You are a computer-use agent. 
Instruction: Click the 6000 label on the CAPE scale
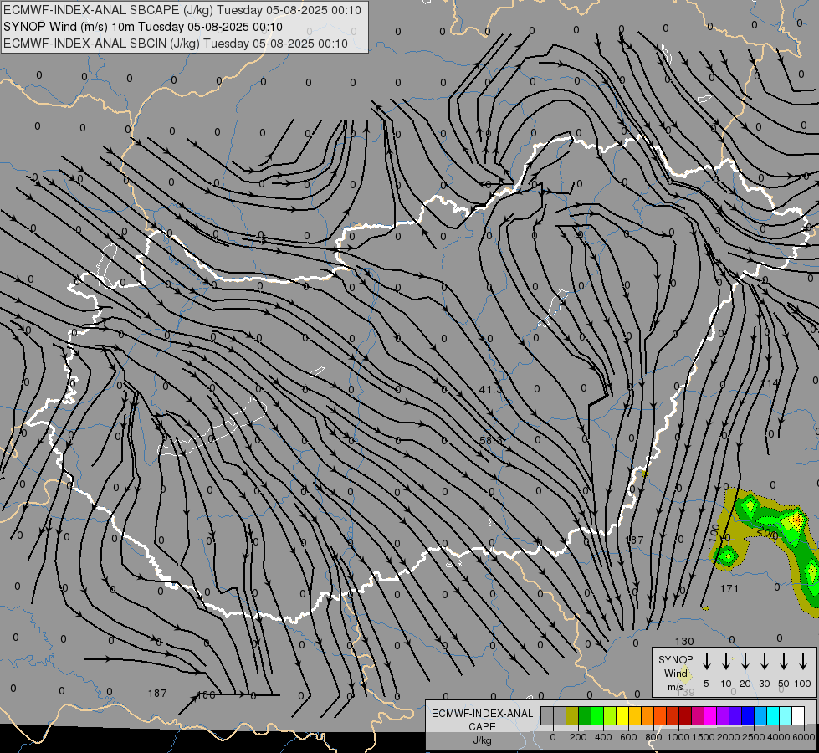pyautogui.click(x=804, y=737)
